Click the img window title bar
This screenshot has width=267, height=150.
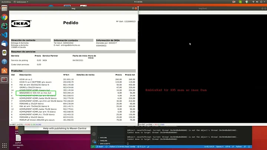coord(73,8)
